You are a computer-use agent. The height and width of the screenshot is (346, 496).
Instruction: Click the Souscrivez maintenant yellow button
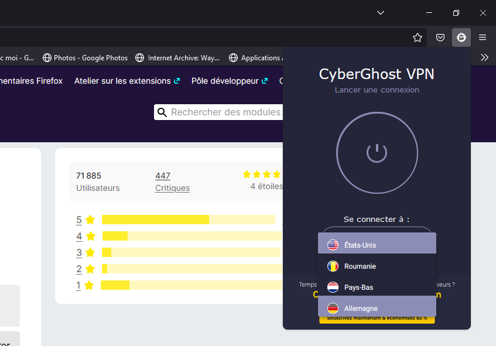(377, 320)
